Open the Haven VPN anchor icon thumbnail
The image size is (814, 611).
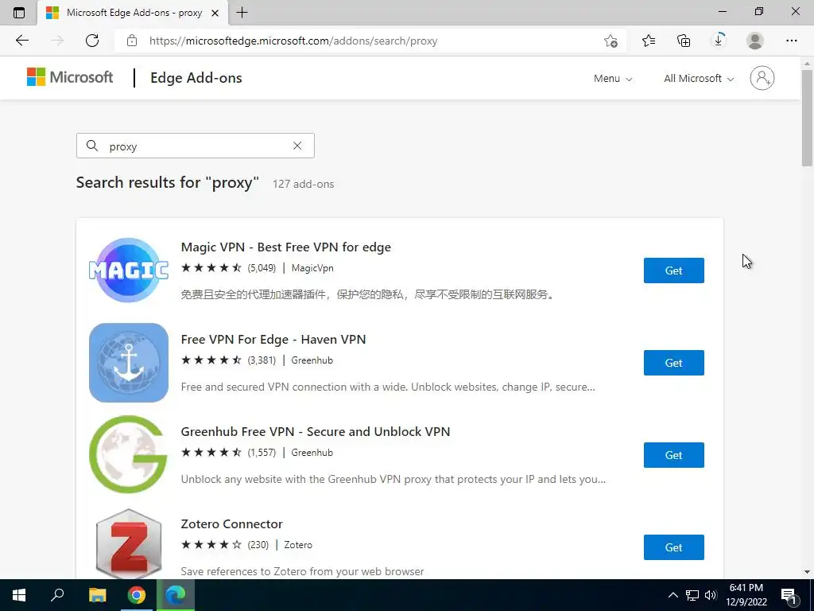pyautogui.click(x=129, y=363)
